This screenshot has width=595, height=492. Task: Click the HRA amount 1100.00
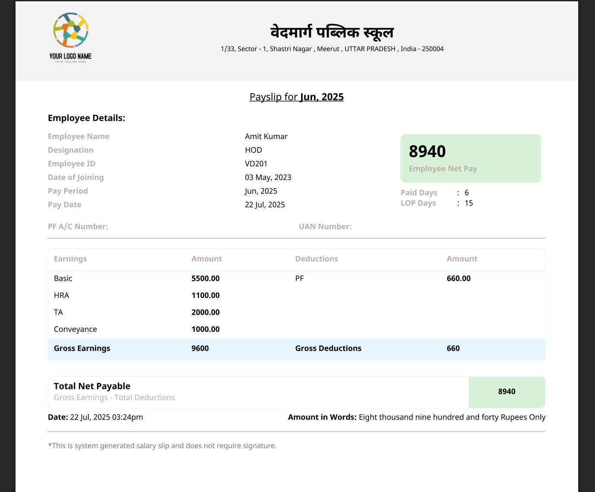coord(206,295)
